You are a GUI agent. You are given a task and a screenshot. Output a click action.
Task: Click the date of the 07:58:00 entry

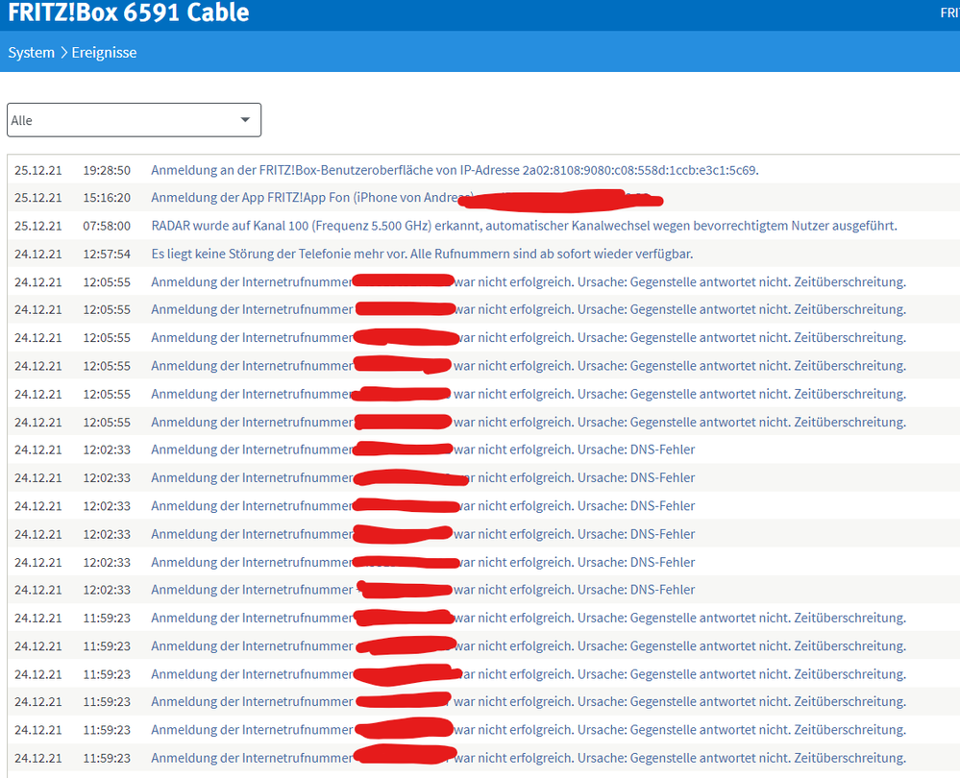click(38, 226)
